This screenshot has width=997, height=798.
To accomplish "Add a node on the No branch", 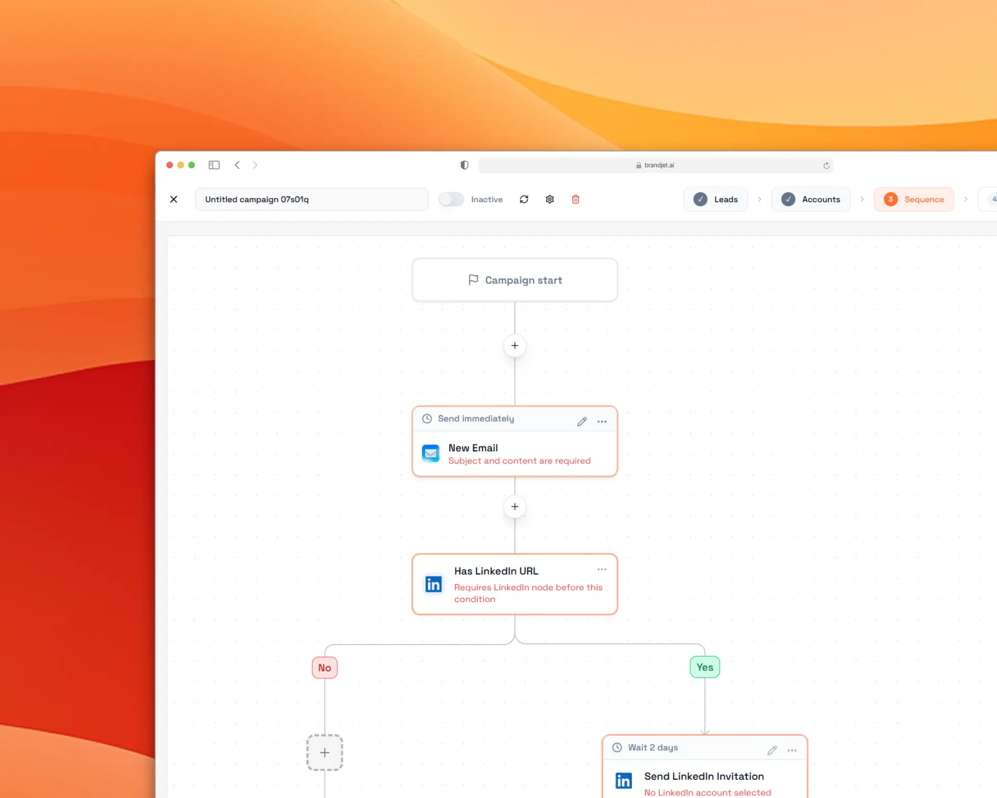I will coord(324,752).
